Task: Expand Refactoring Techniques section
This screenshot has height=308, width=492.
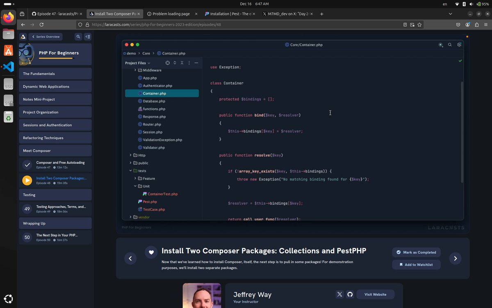Action: pyautogui.click(x=55, y=138)
